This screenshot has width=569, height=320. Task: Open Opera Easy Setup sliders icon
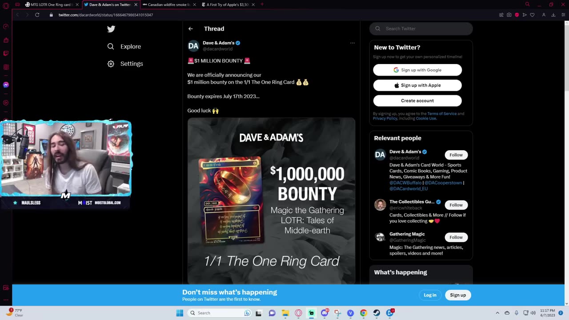tap(562, 15)
